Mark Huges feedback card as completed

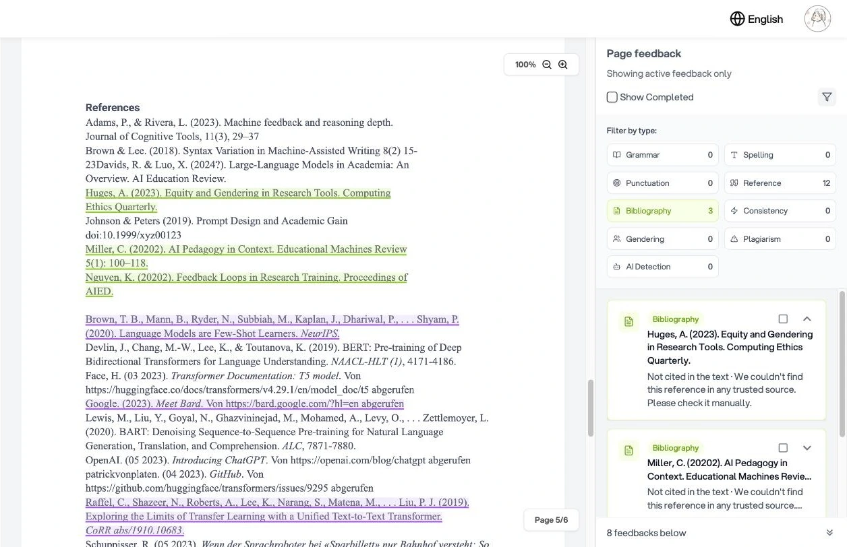point(783,319)
